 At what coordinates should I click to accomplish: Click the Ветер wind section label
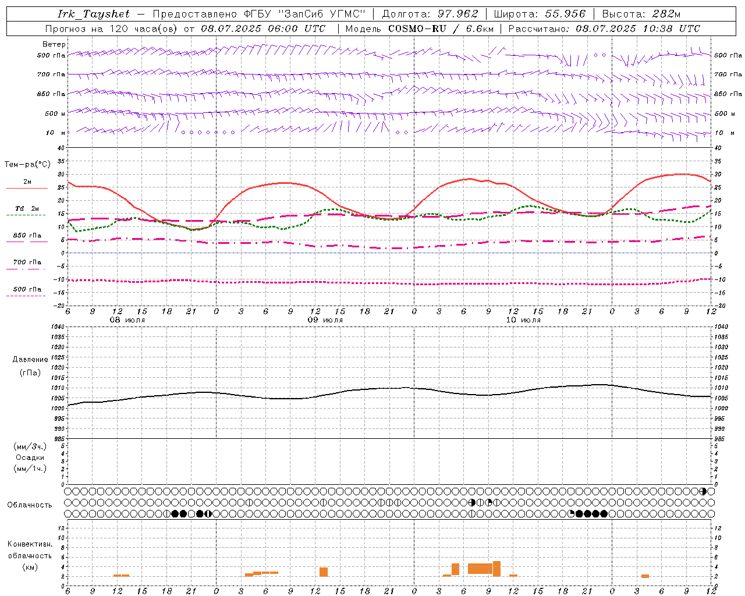(x=54, y=44)
